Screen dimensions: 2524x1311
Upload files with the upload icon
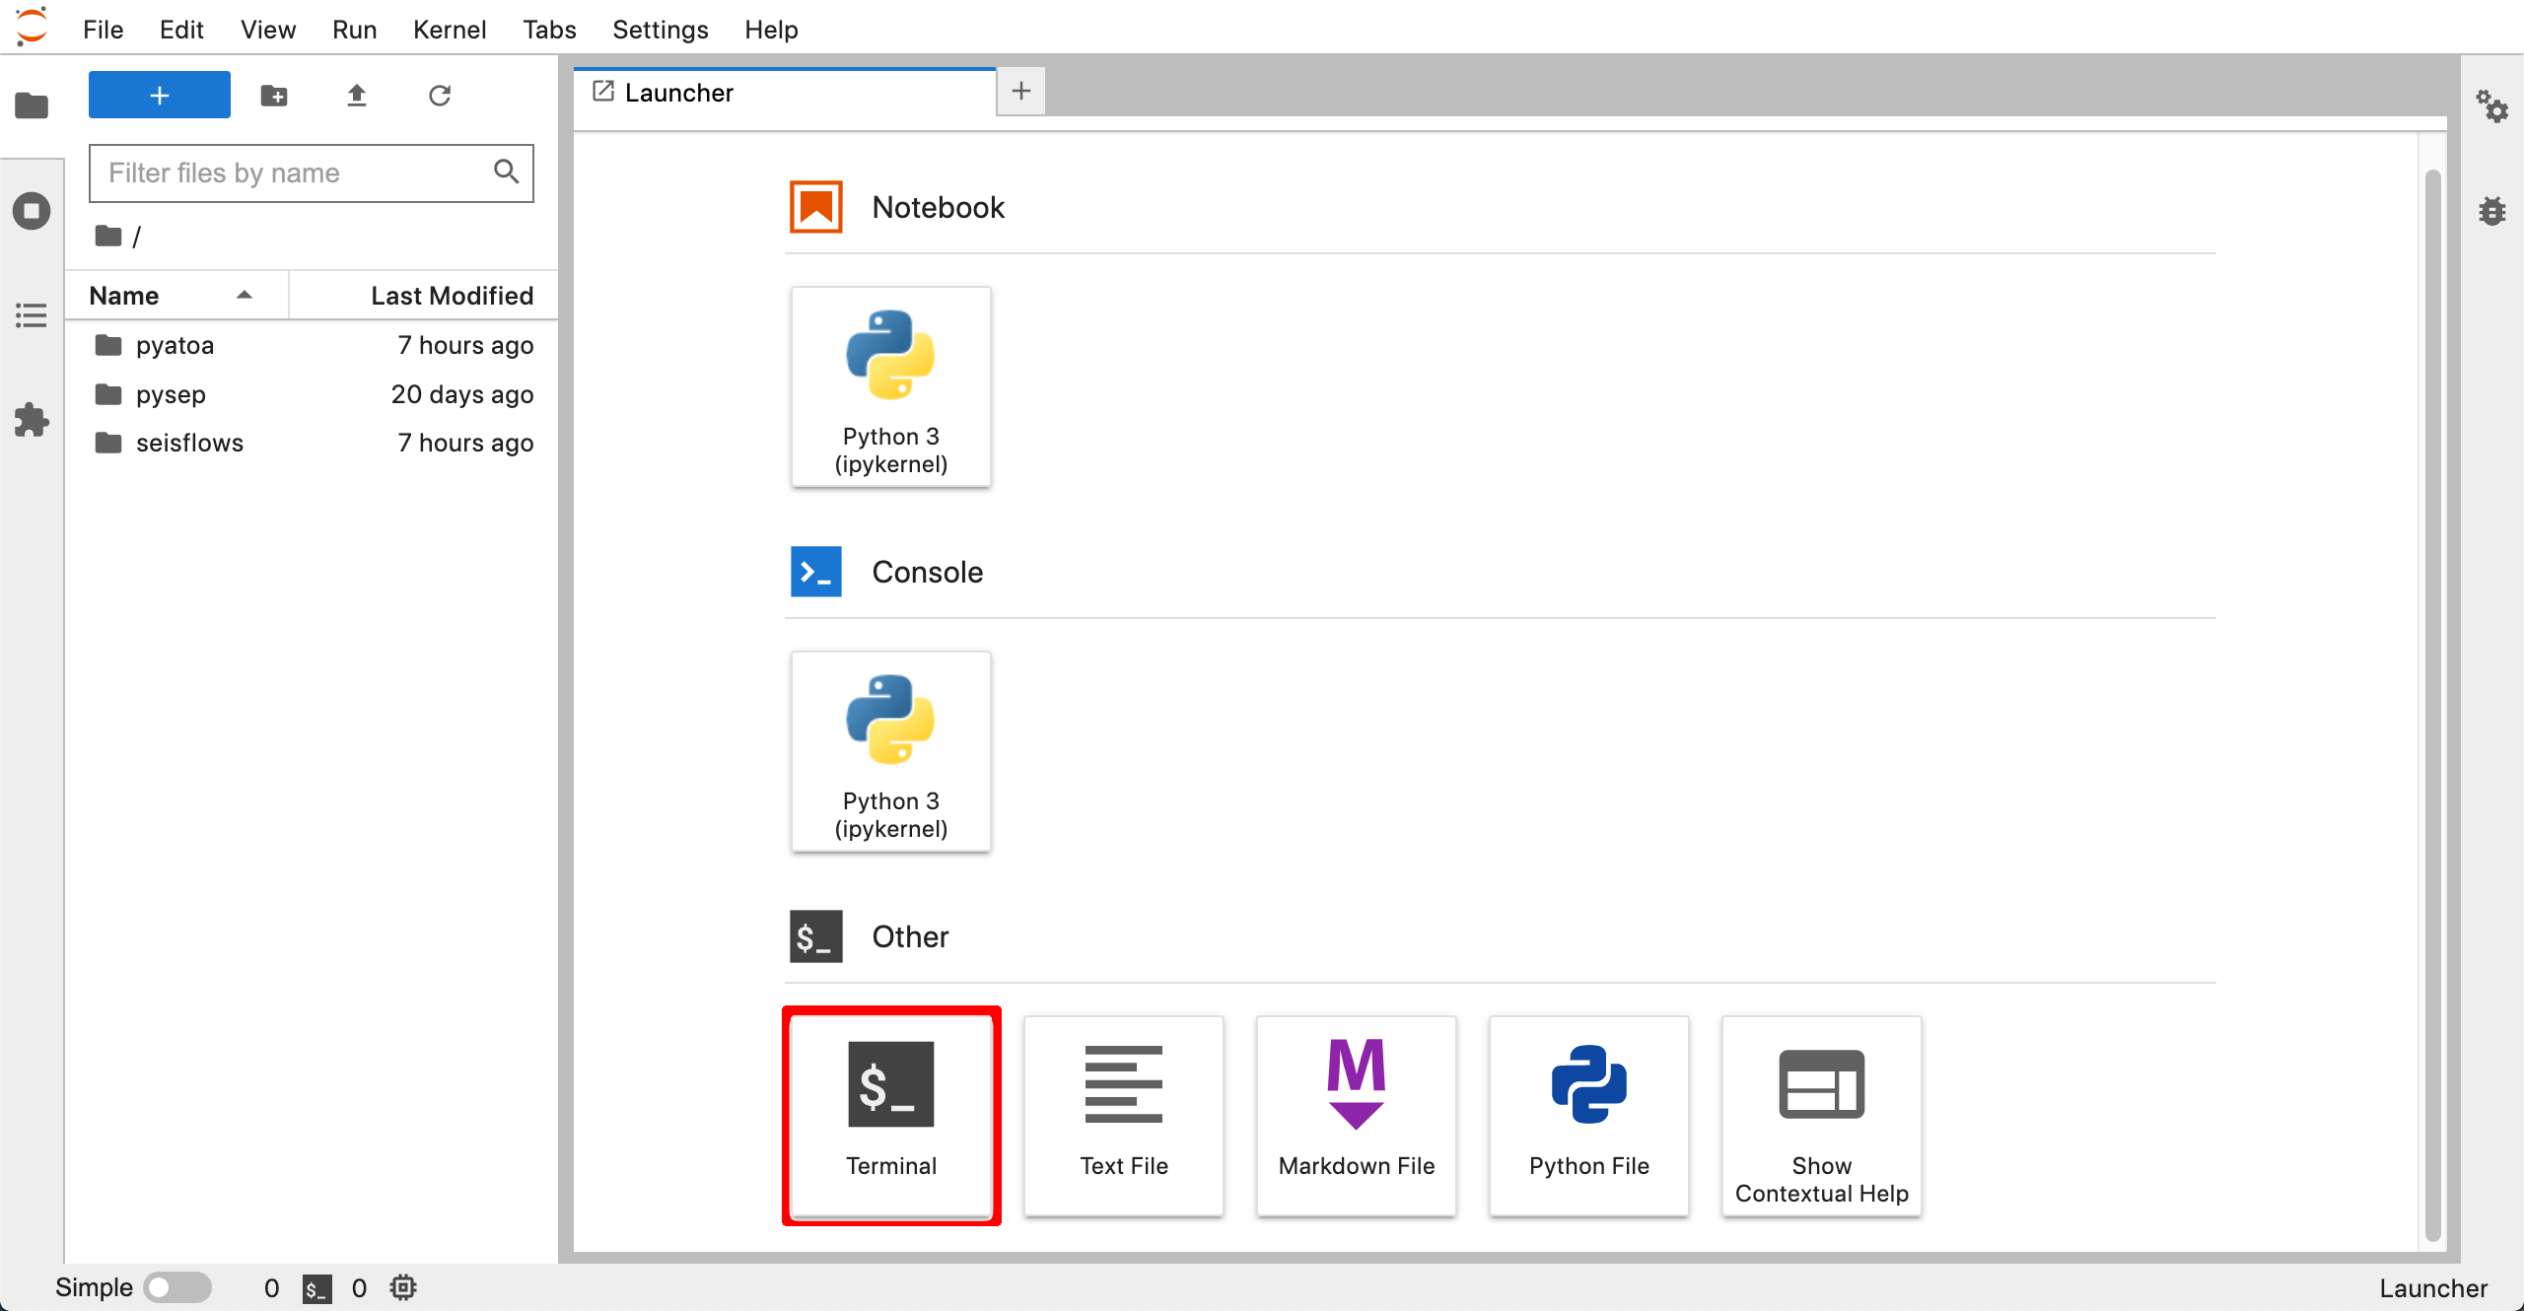[x=357, y=95]
